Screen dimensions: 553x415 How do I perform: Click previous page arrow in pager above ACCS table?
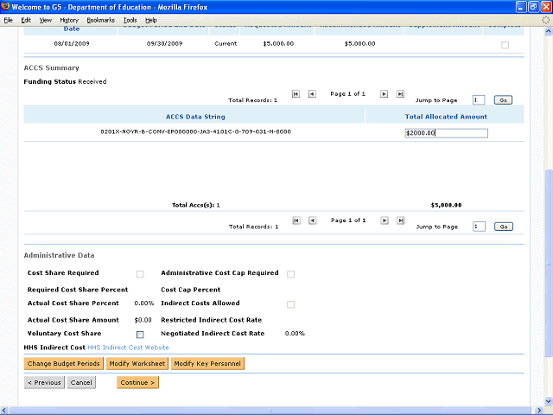coord(312,94)
